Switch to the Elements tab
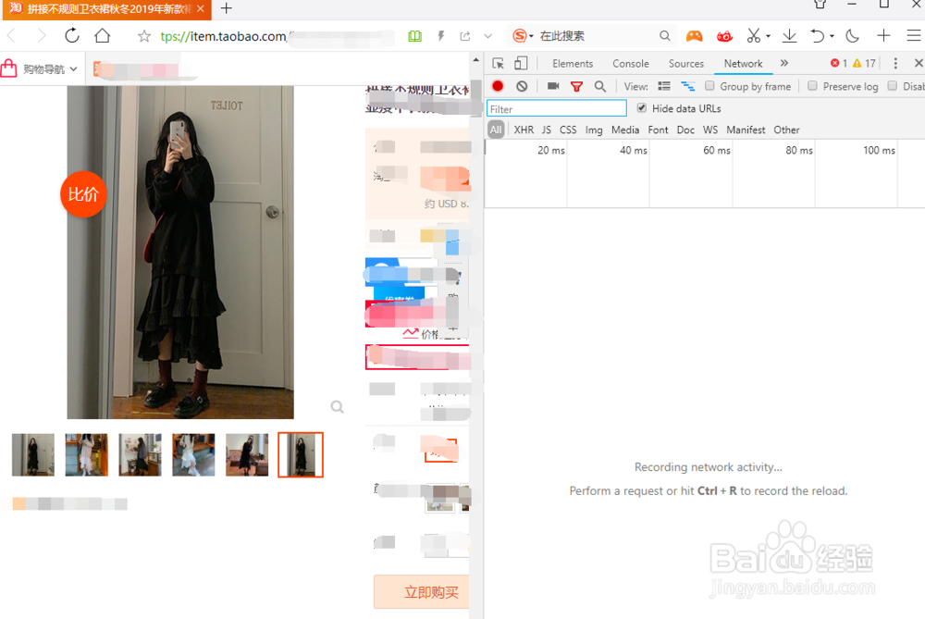Viewport: 925px width, 619px height. (573, 64)
